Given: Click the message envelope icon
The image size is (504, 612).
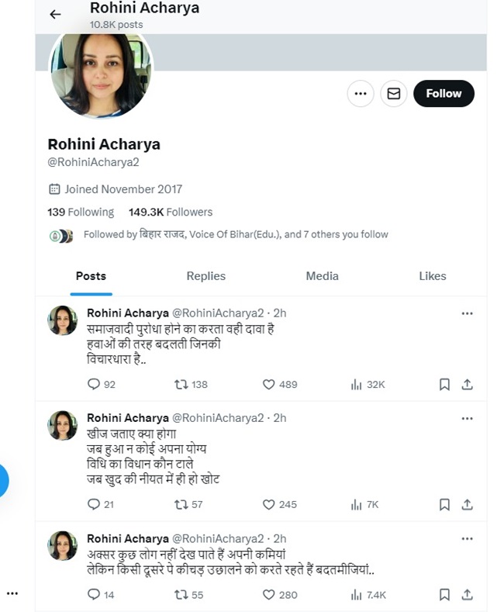Looking at the screenshot, I should coord(394,94).
